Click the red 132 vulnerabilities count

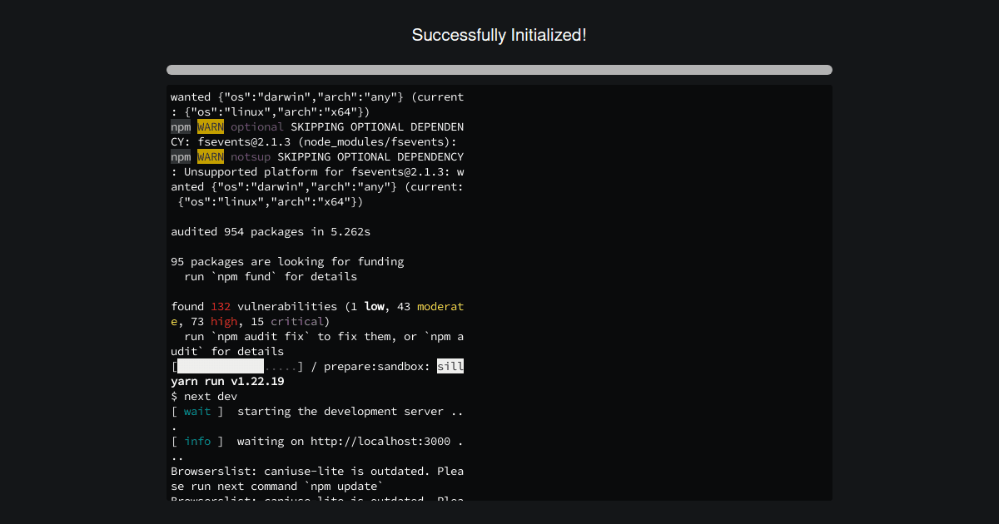pyautogui.click(x=221, y=306)
